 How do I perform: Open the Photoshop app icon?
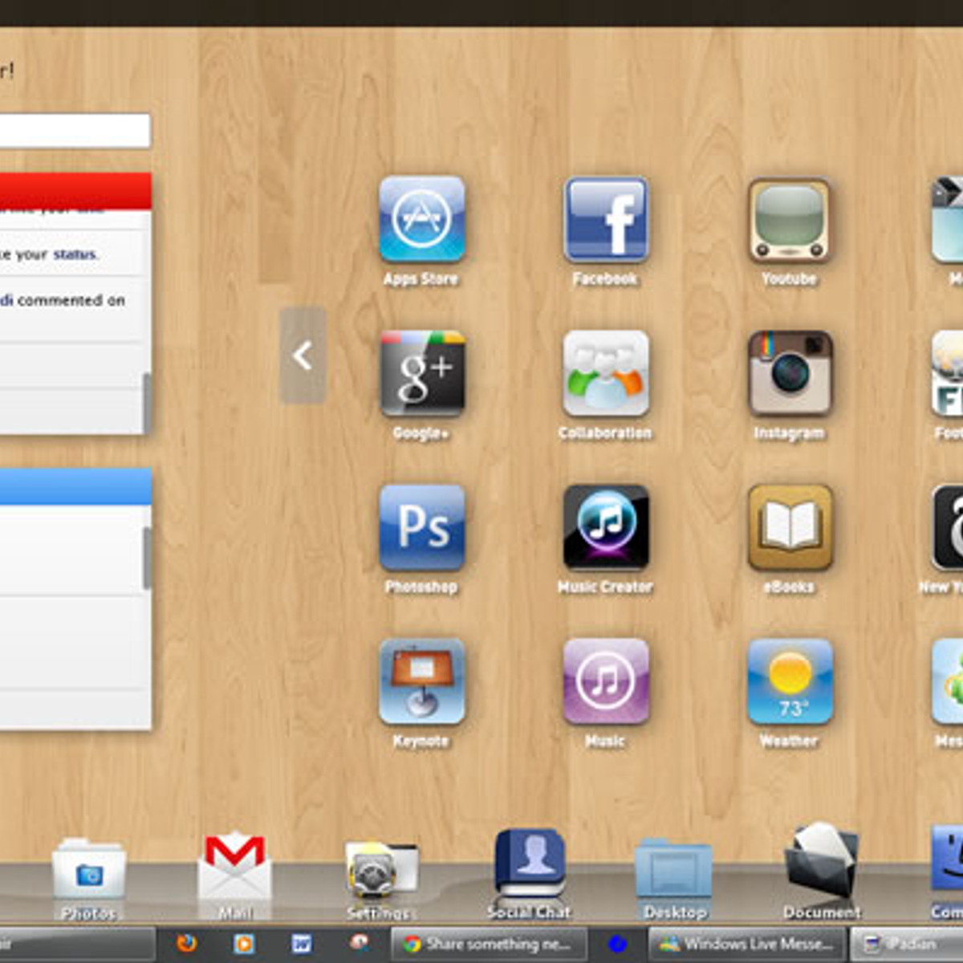422,527
